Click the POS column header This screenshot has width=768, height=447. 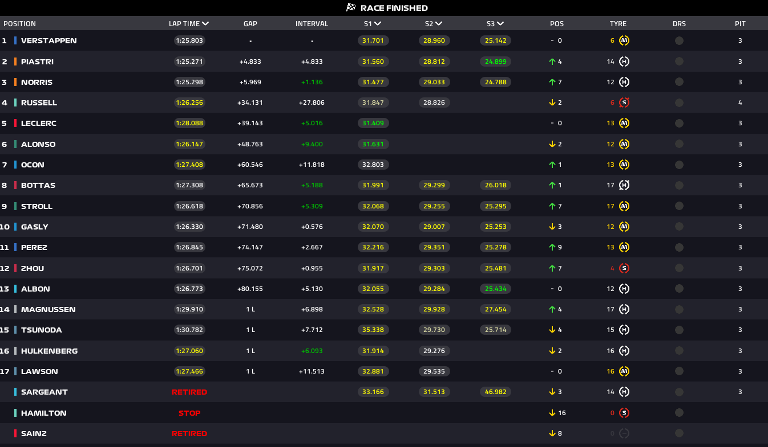[x=557, y=24]
